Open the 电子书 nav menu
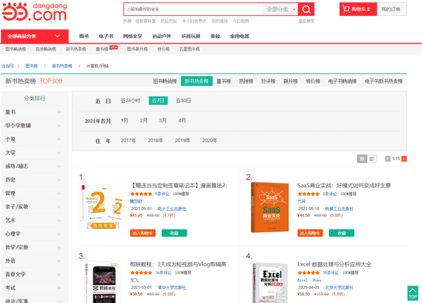Image resolution: width=422 pixels, height=303 pixels. (106, 36)
